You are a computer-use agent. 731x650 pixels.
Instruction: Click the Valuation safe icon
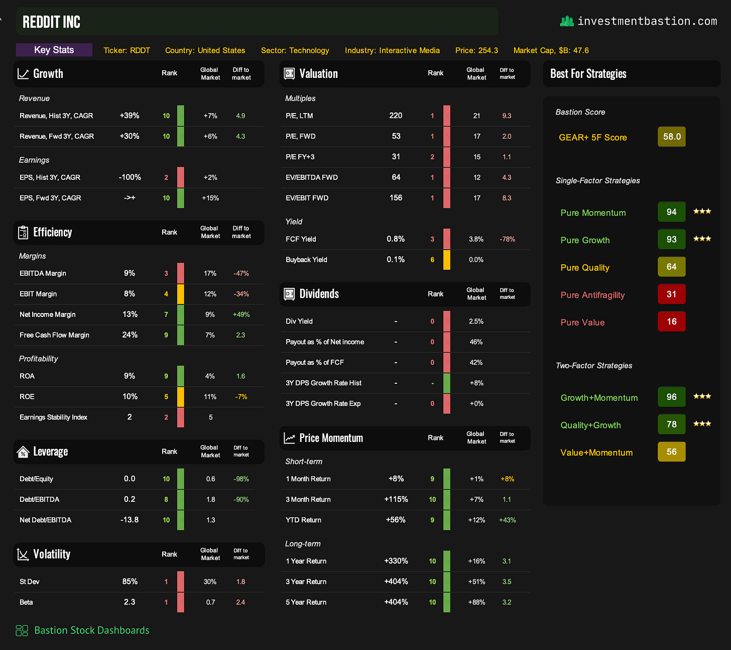click(x=289, y=74)
